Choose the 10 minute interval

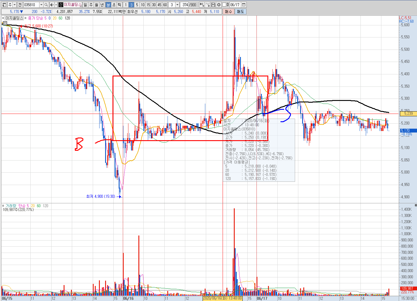coord(143,5)
